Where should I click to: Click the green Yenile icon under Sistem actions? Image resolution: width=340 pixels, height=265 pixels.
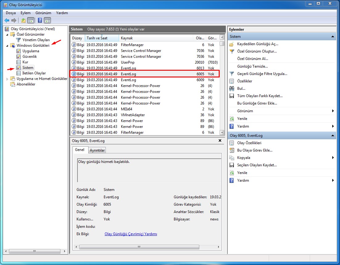coord(232,119)
